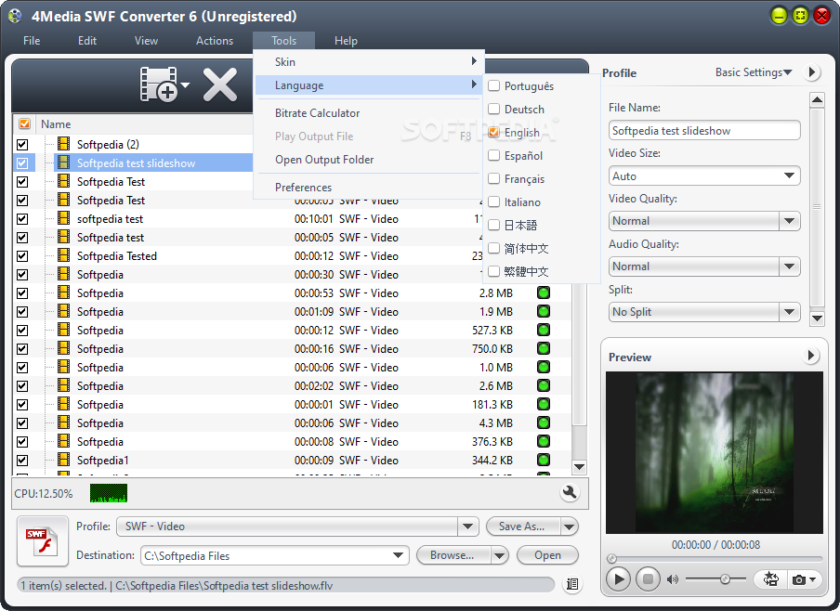Viewport: 840px width, 611px height.
Task: Open the Browse button arrow dropdown
Action: tap(499, 555)
